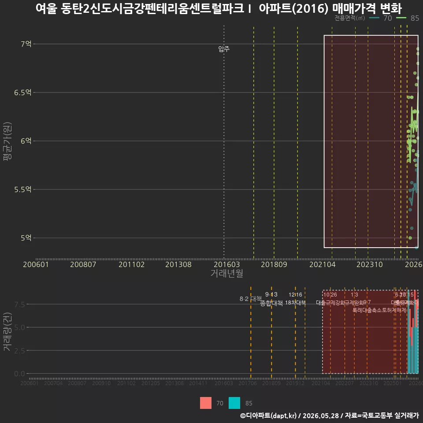This screenshot has height=423, width=423.
Task: Click 201912 on the volume chart axis
Action: [295, 383]
